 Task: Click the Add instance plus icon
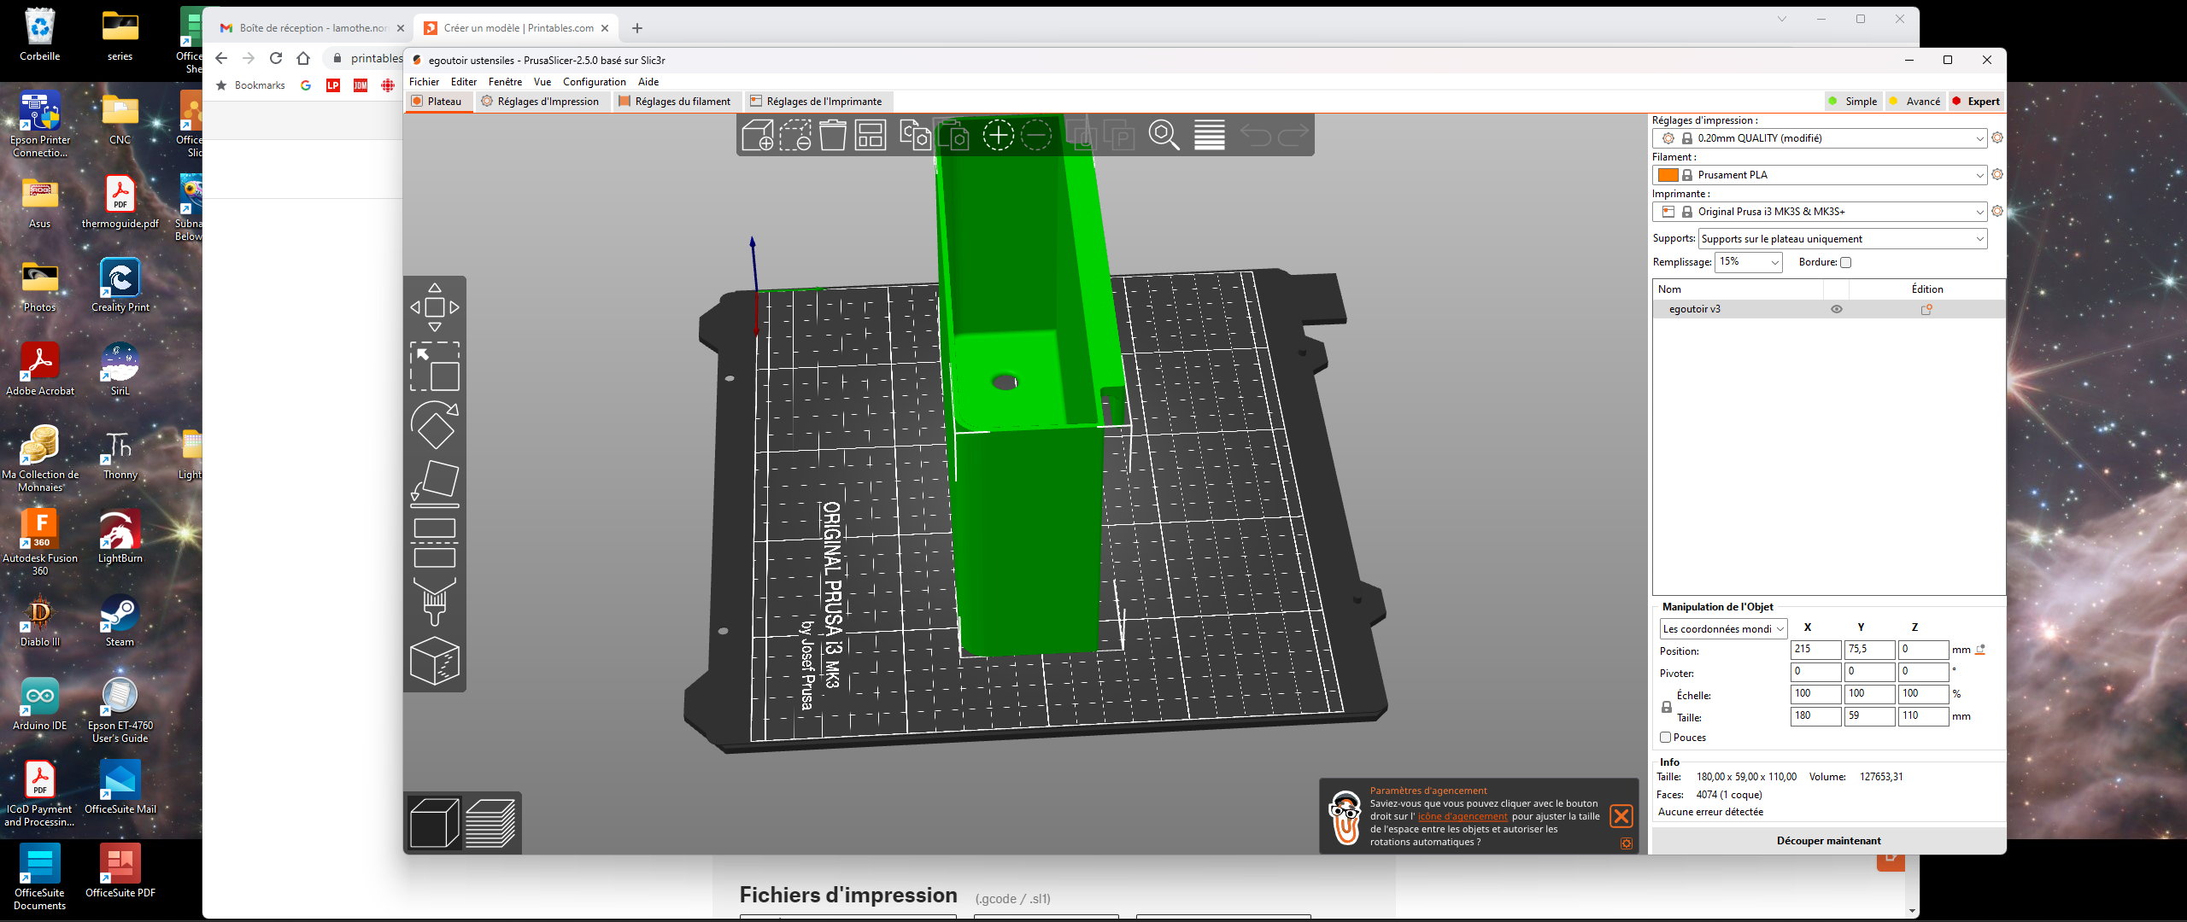[x=998, y=135]
